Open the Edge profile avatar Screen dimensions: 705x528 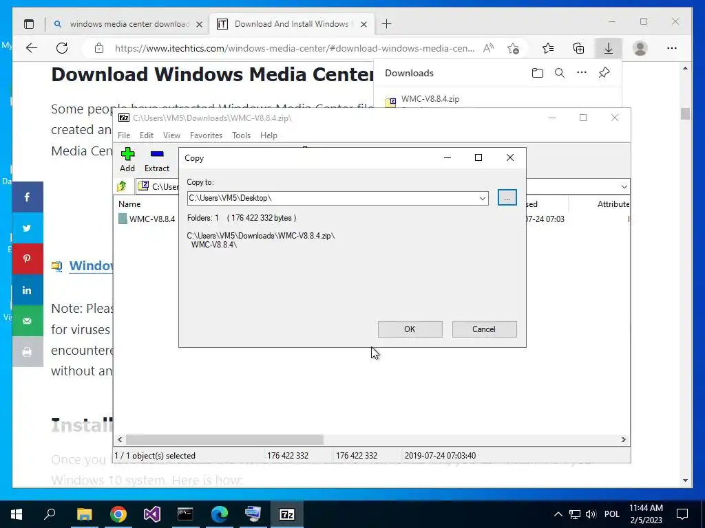coord(640,48)
